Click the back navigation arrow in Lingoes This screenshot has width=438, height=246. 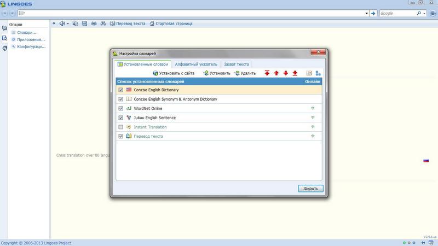(x=4, y=13)
